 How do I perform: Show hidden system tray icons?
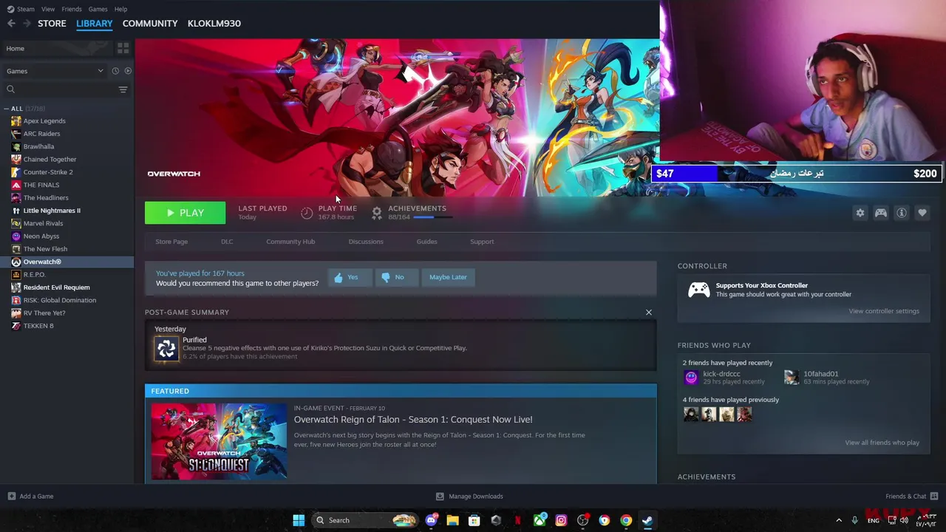coord(838,520)
